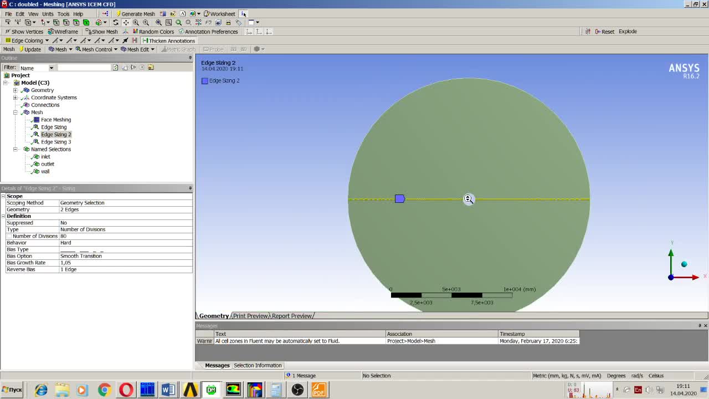Switch to Selection Information tab
Viewport: 709px width, 399px height.
click(x=258, y=365)
